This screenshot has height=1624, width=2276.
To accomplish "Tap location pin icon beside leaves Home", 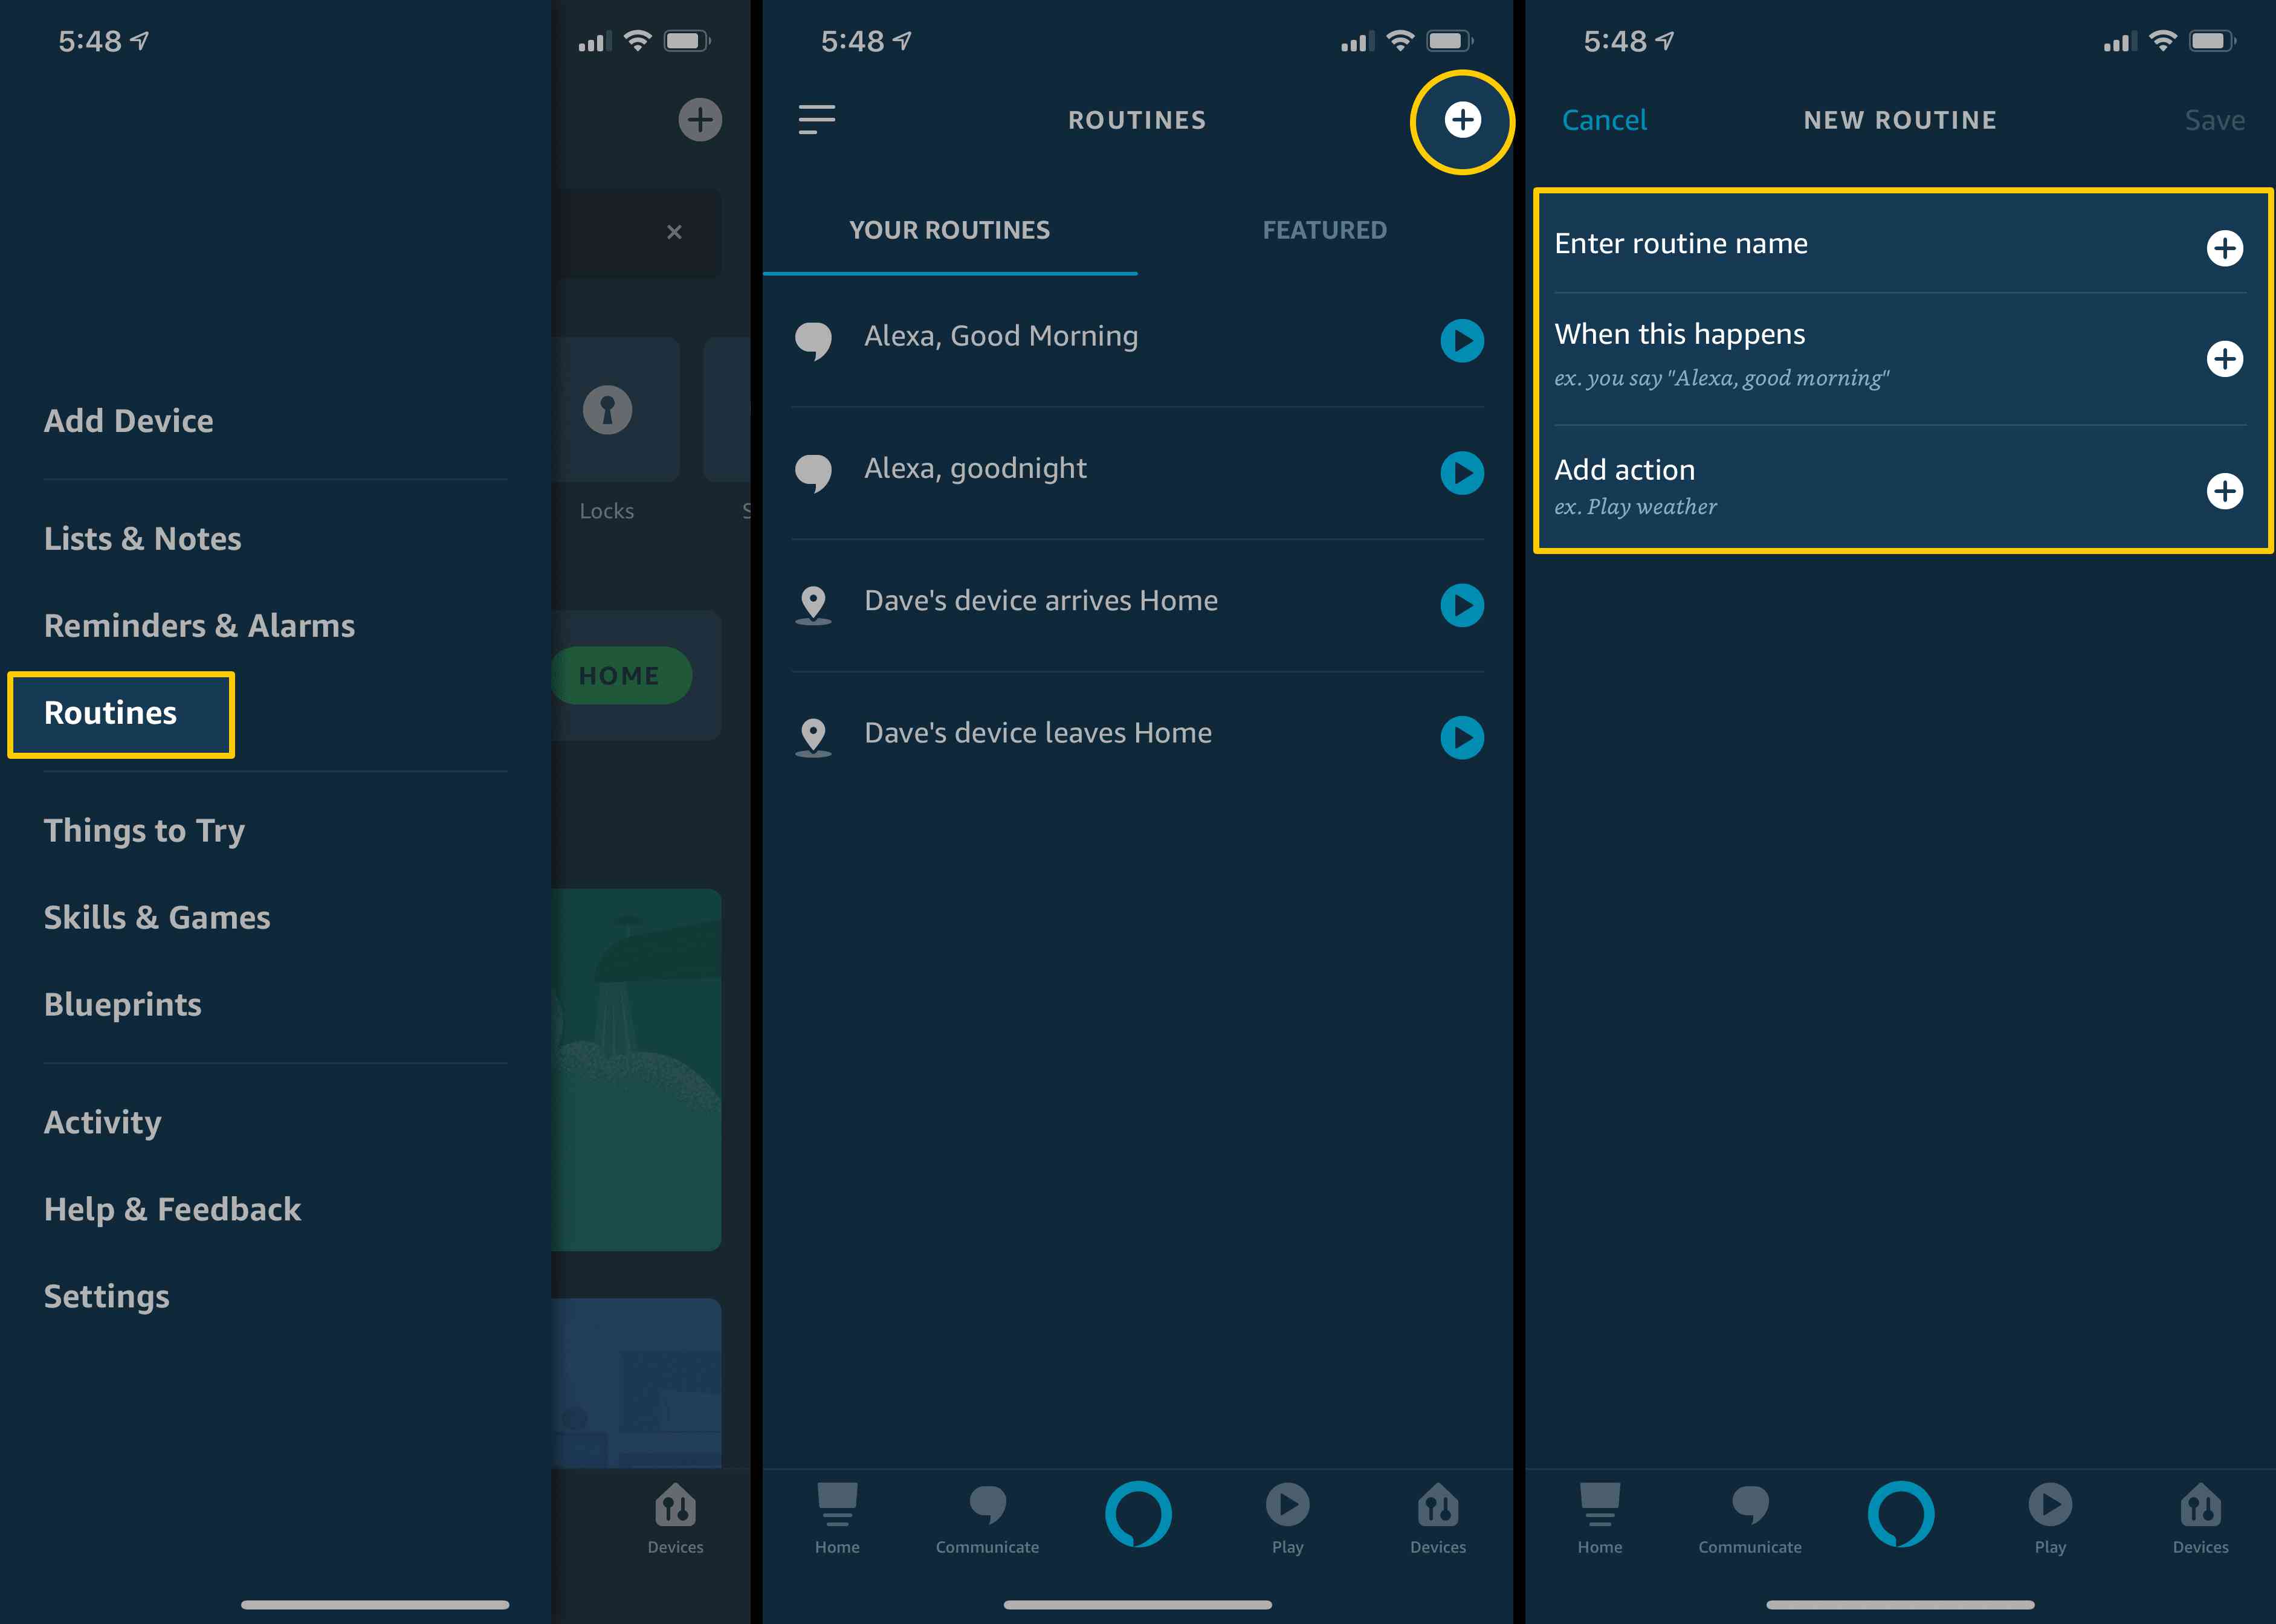I will (x=813, y=738).
